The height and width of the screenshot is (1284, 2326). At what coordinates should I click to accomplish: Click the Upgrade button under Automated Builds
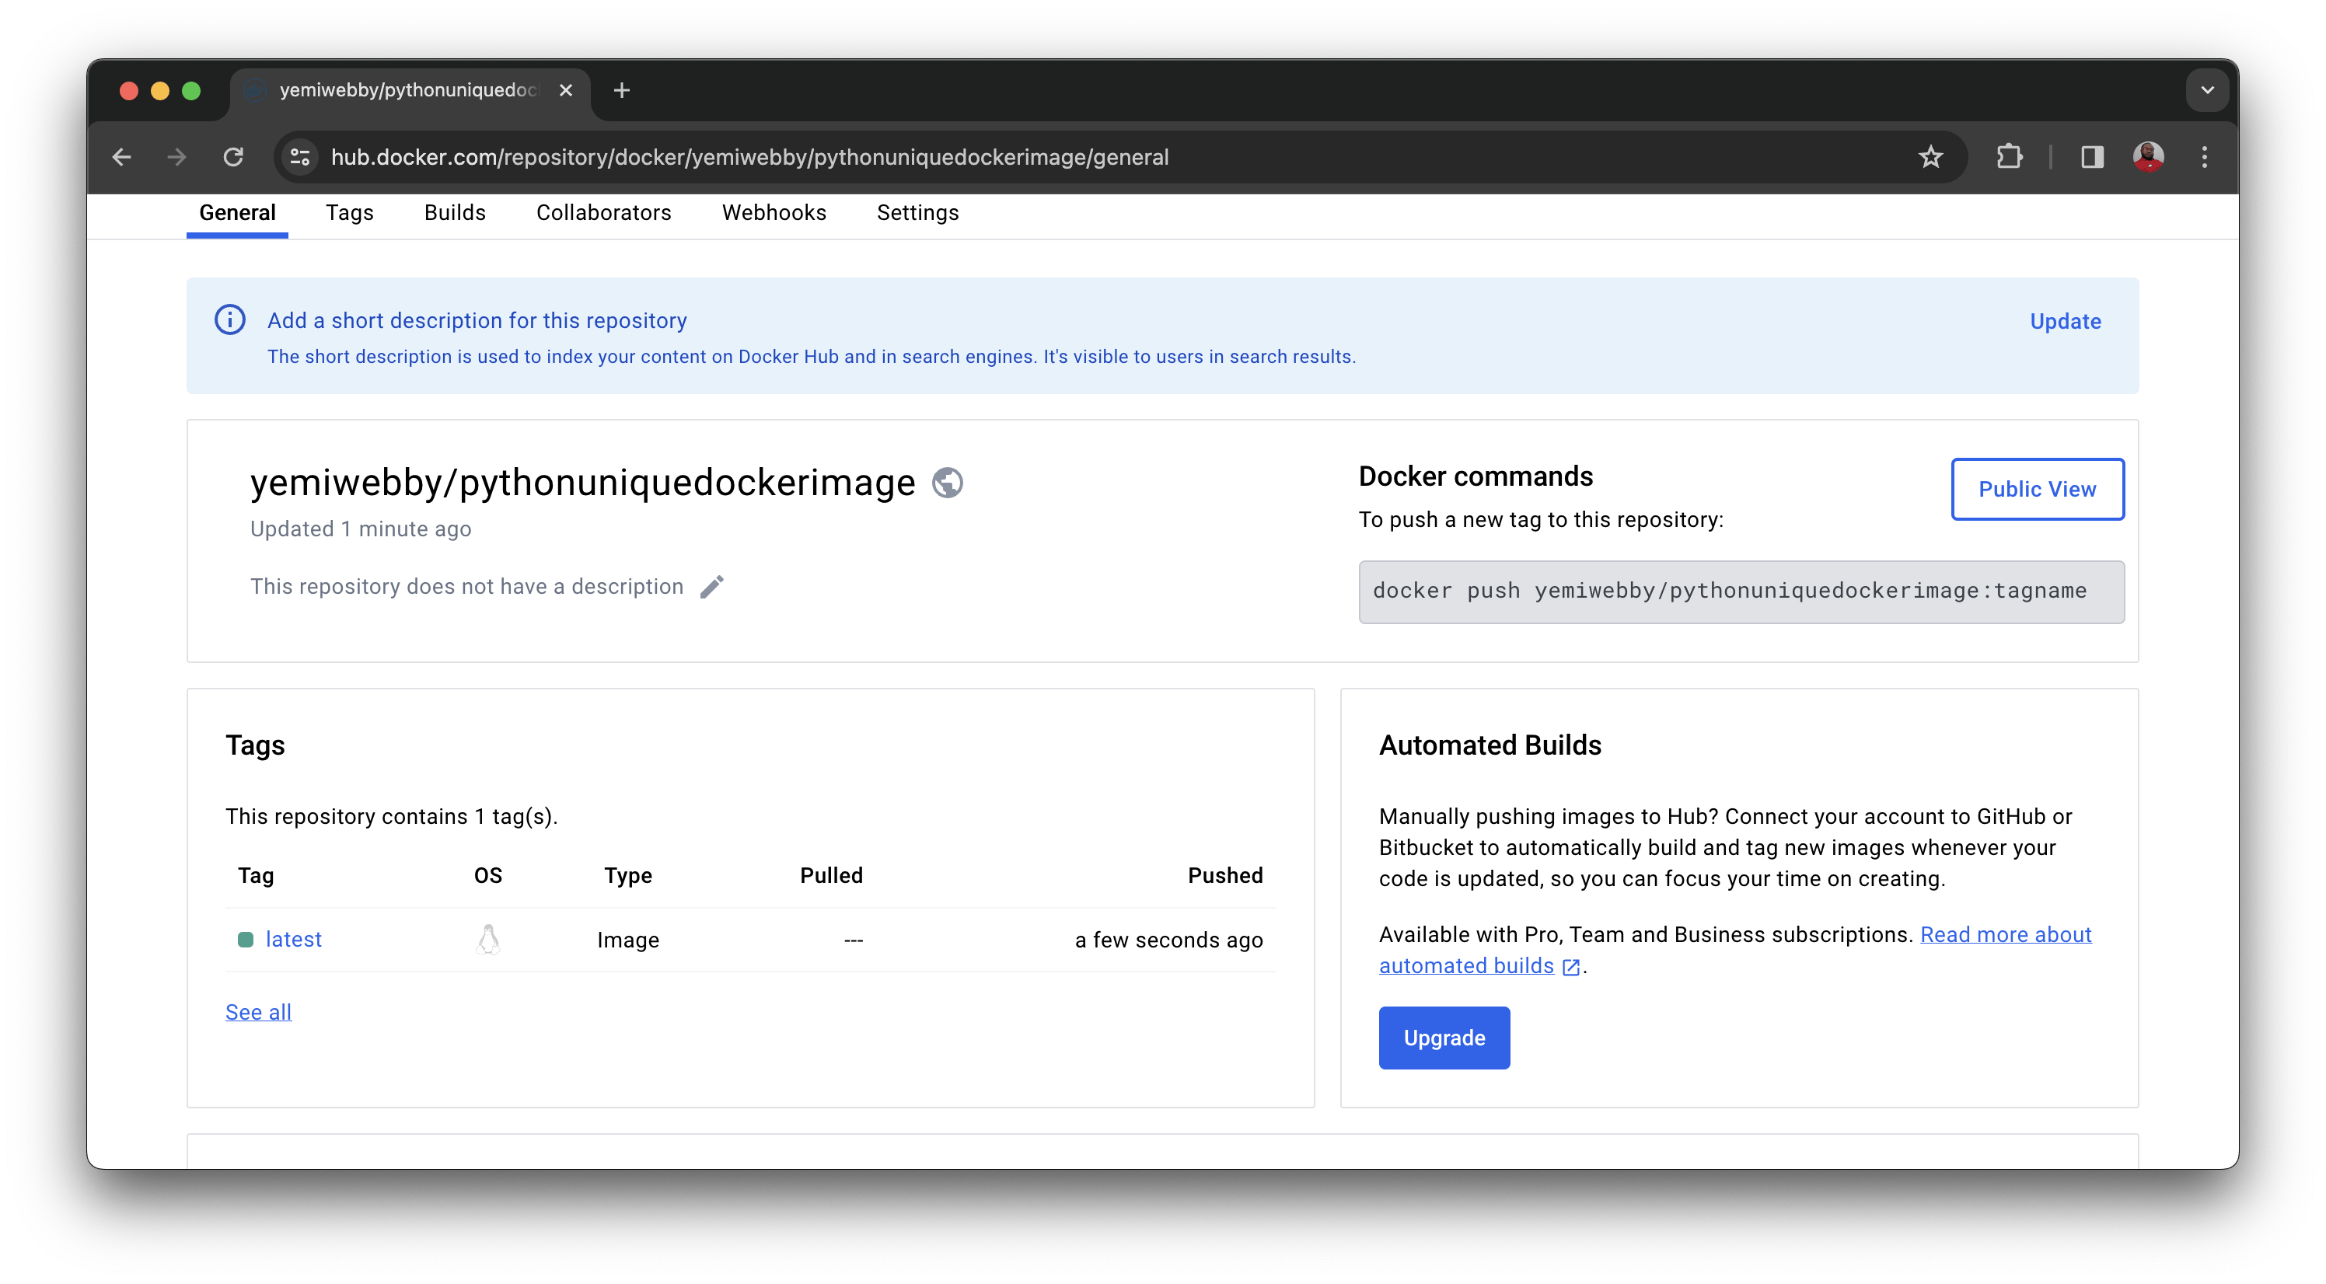(x=1443, y=1038)
